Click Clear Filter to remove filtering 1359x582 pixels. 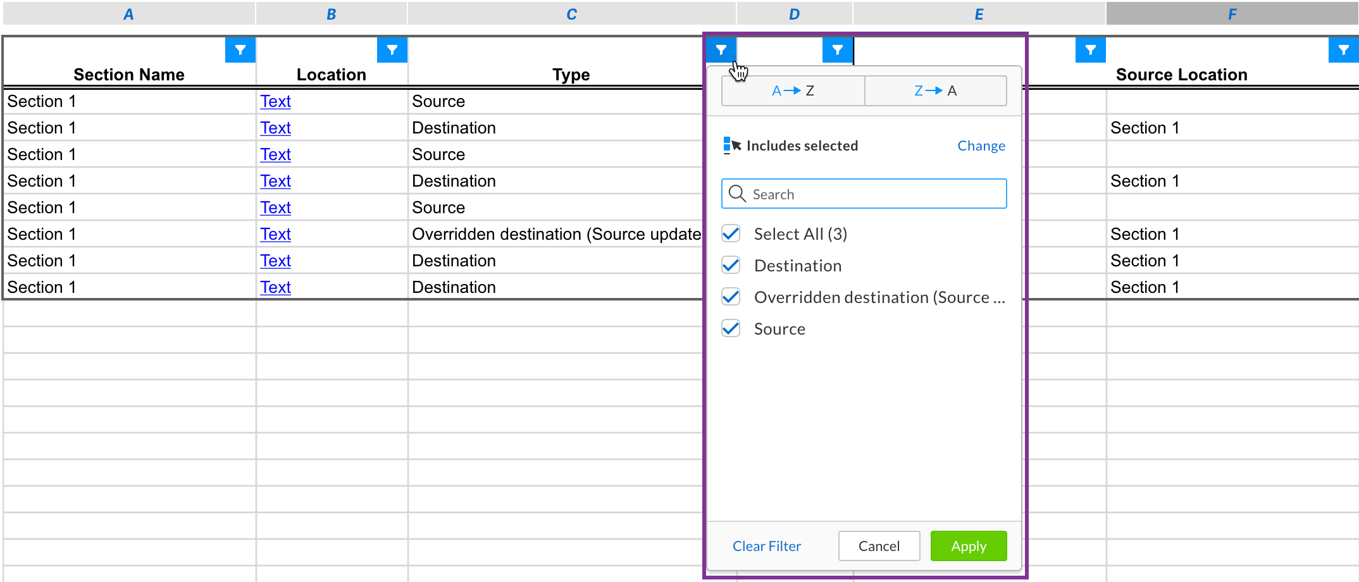(766, 545)
